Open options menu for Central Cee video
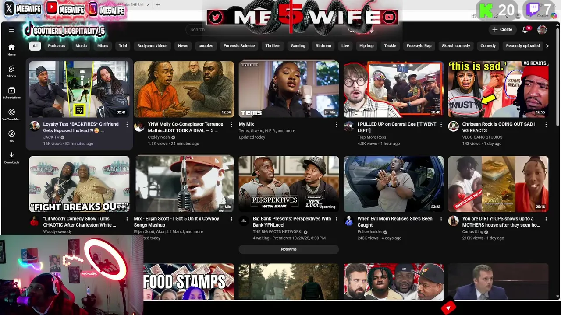 click(441, 125)
